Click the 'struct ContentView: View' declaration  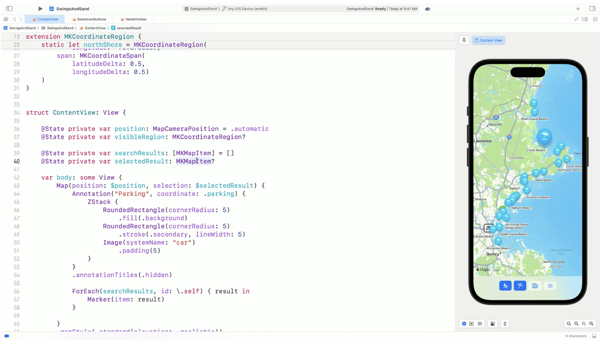click(x=76, y=113)
